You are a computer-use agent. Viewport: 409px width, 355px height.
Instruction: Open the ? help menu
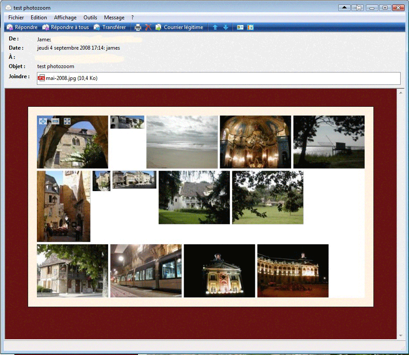pyautogui.click(x=133, y=18)
